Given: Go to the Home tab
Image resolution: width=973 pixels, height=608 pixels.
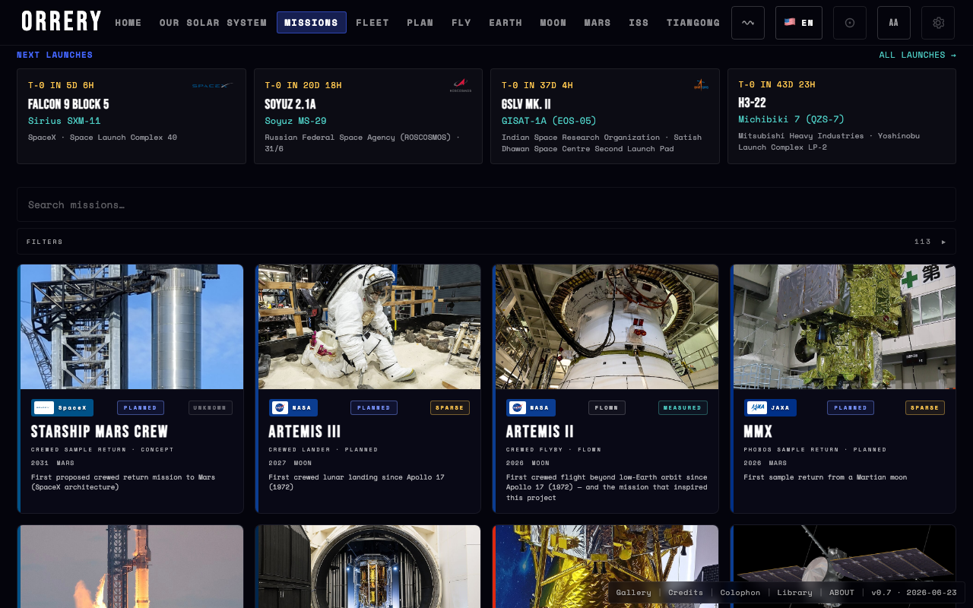Looking at the screenshot, I should click(x=128, y=23).
